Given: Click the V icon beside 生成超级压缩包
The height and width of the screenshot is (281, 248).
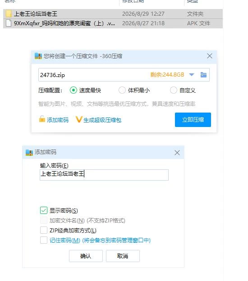Looking at the screenshot, I should 79,119.
